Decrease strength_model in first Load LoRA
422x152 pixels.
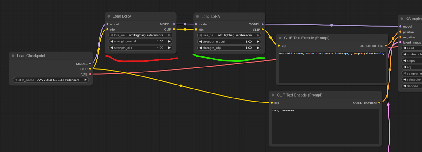click(x=112, y=41)
